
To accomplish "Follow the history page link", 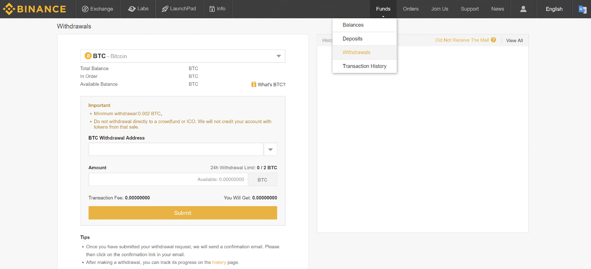I will pos(219,262).
